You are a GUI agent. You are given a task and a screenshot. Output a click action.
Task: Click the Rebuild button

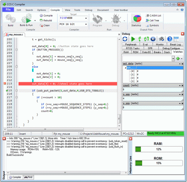click(x=46, y=20)
